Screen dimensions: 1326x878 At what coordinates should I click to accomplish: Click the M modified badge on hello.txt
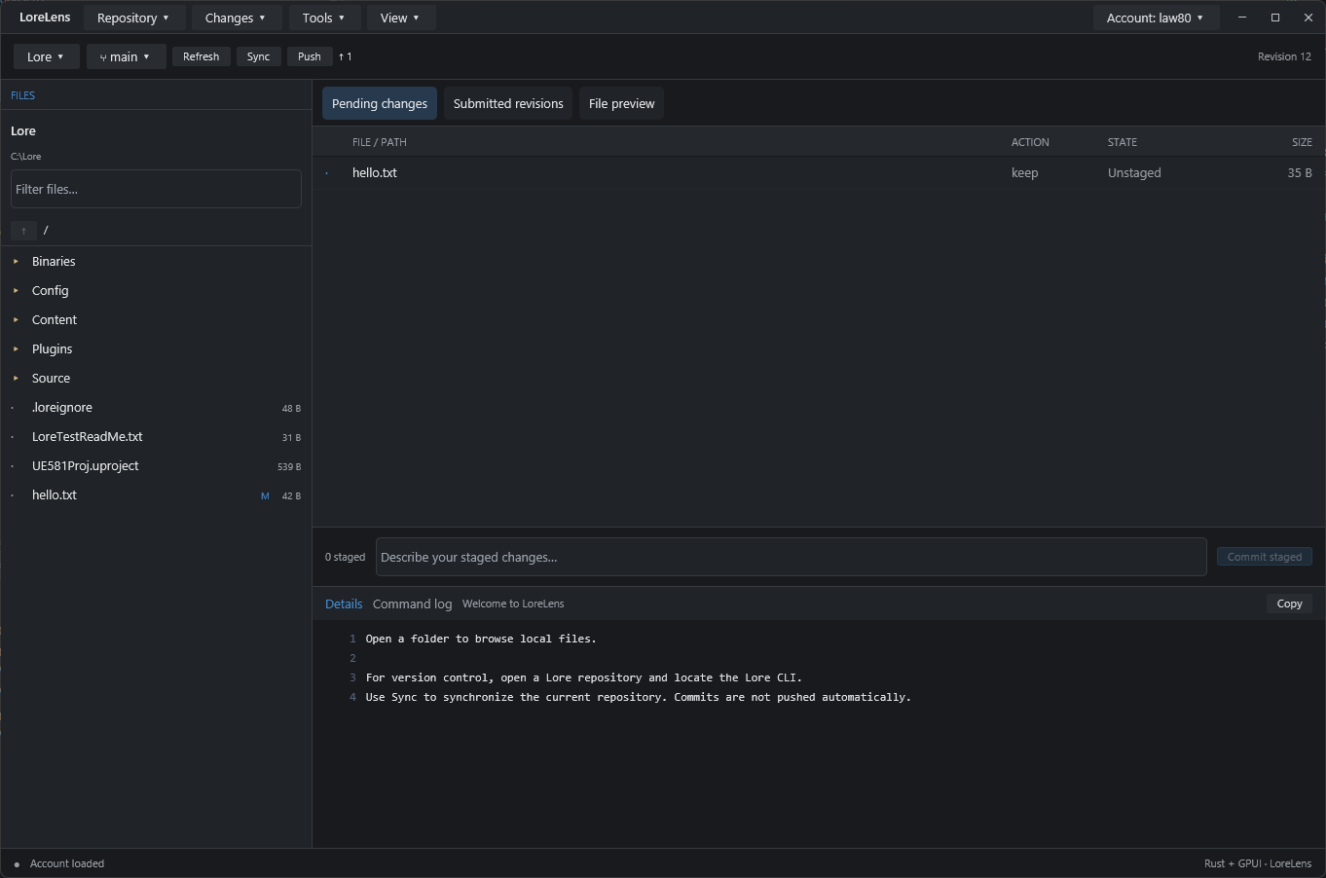[265, 495]
